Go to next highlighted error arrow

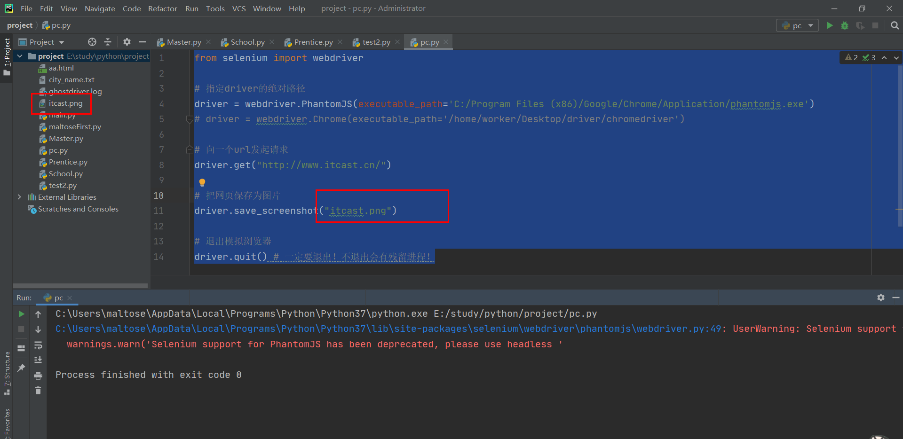pyautogui.click(x=896, y=57)
